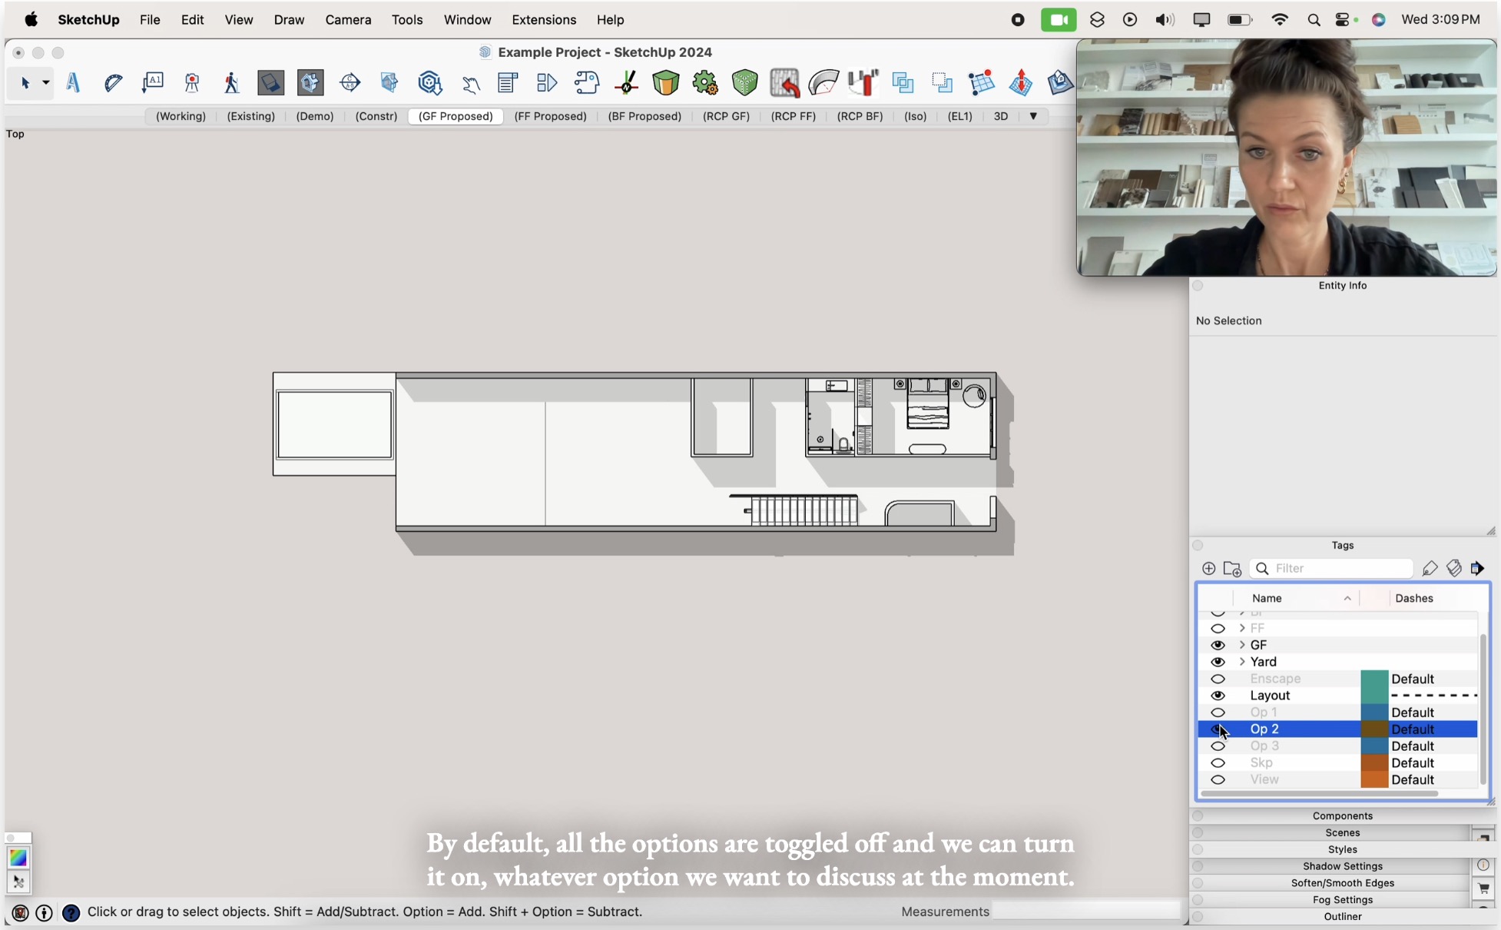Image resolution: width=1501 pixels, height=930 pixels.
Task: Toggle visibility of the Skp tag
Action: 1218,763
